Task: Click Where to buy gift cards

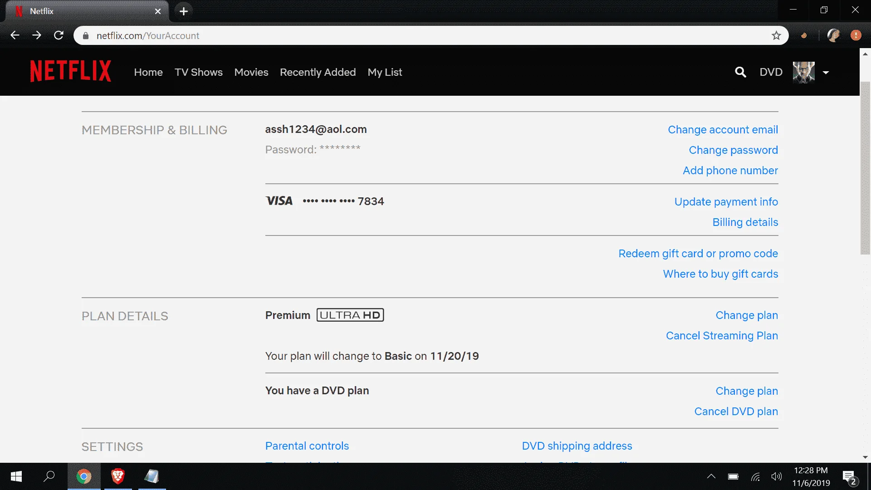Action: click(720, 274)
